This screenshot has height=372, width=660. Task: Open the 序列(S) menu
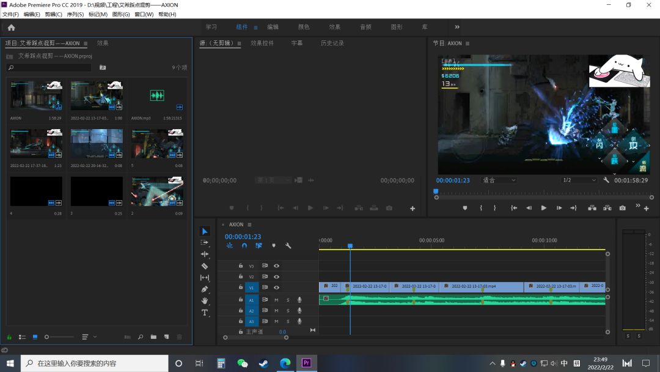(x=75, y=14)
